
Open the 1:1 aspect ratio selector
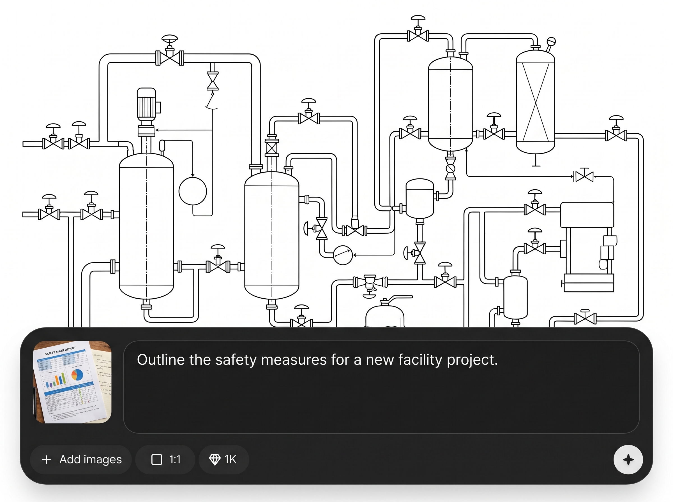point(165,459)
